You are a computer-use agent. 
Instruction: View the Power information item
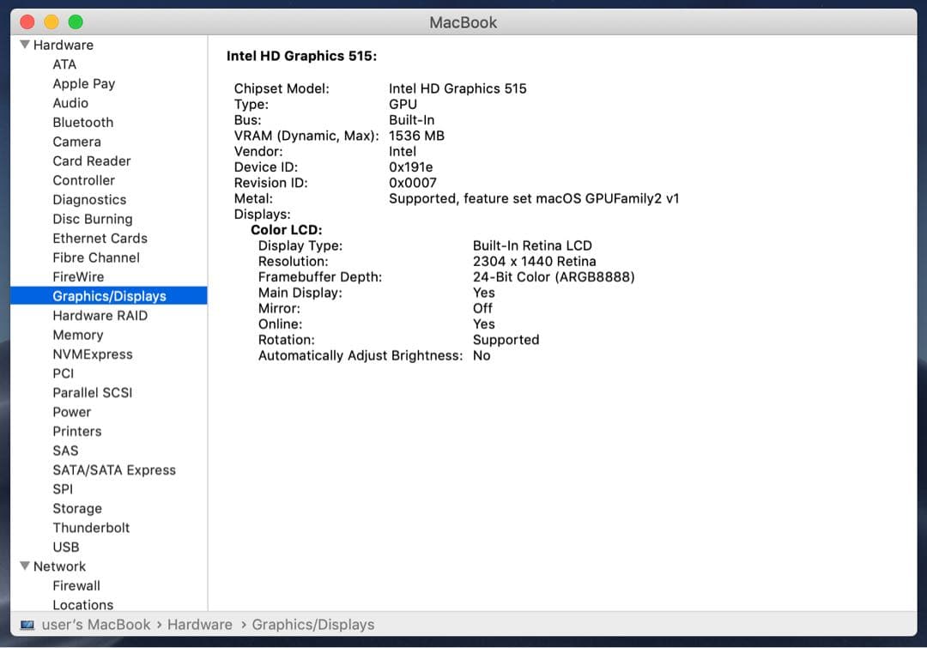71,412
